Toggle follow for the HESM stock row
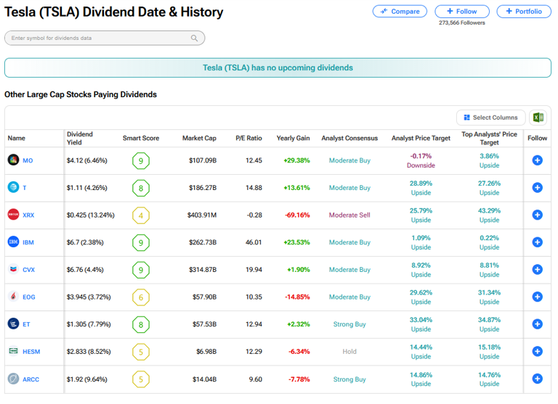This screenshot has height=404, width=558. (x=537, y=352)
